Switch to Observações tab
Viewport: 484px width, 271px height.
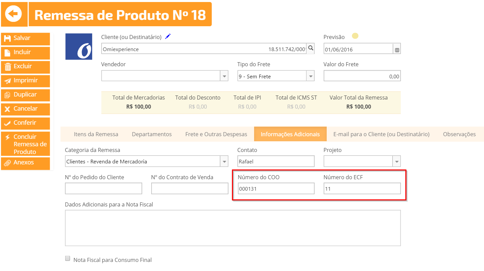(459, 134)
